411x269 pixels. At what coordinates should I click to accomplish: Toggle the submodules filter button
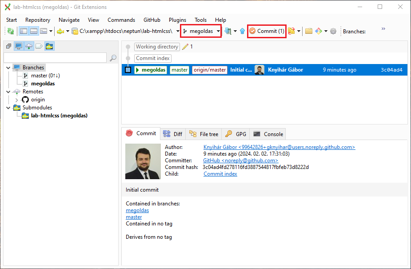[49, 46]
